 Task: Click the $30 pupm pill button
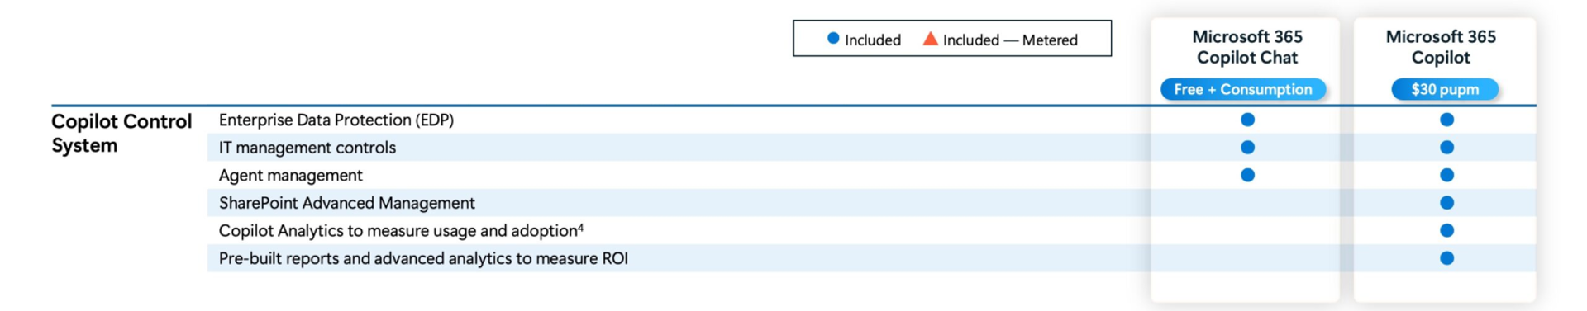1445,89
